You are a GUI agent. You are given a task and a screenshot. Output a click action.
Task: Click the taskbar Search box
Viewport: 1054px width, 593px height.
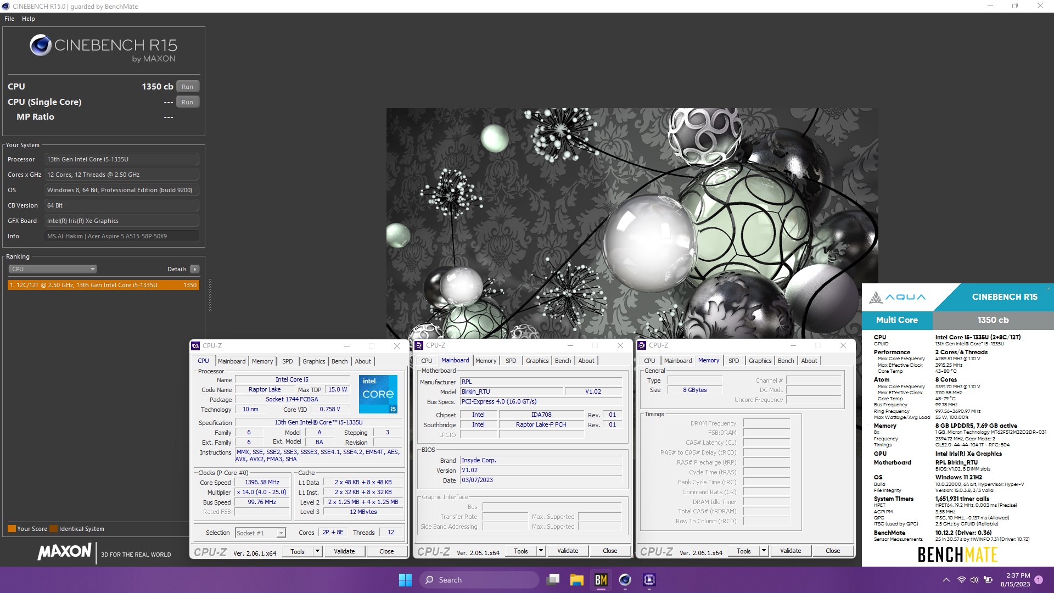point(479,580)
